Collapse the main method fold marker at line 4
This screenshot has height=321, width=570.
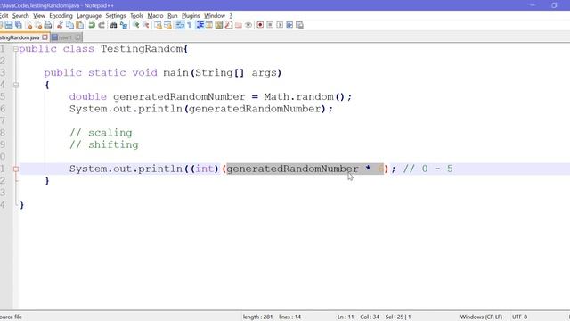click(16, 85)
